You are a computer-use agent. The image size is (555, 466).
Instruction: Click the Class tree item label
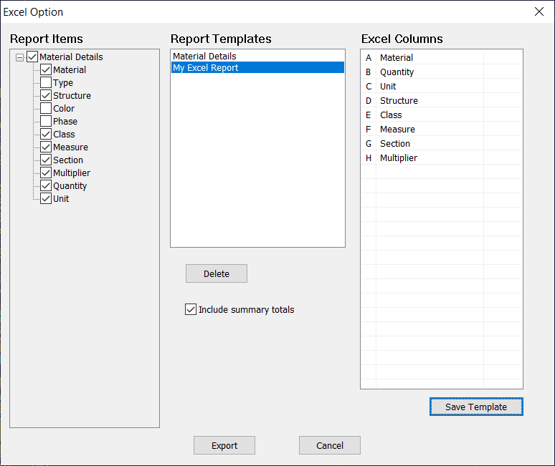[64, 135]
